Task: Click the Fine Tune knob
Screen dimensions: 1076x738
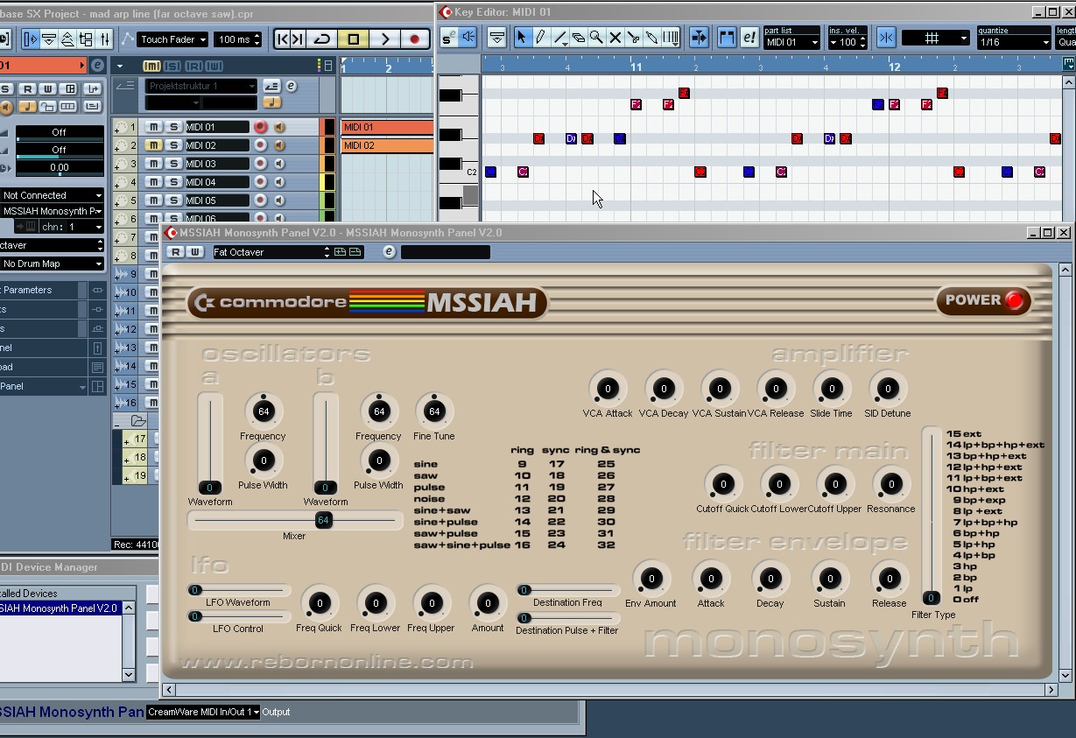Action: (x=434, y=411)
